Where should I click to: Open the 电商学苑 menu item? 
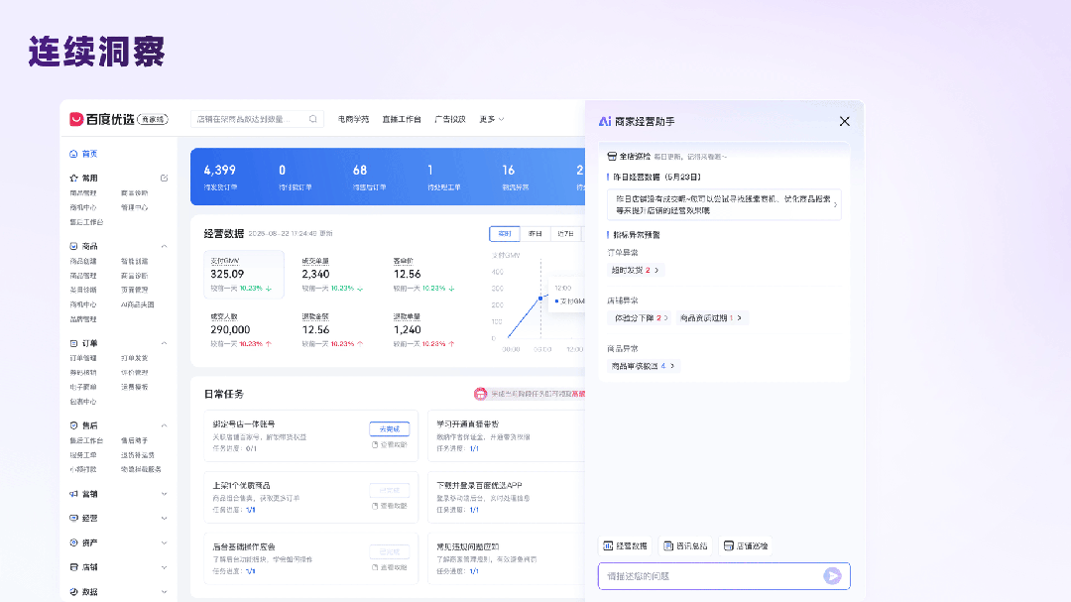(352, 118)
